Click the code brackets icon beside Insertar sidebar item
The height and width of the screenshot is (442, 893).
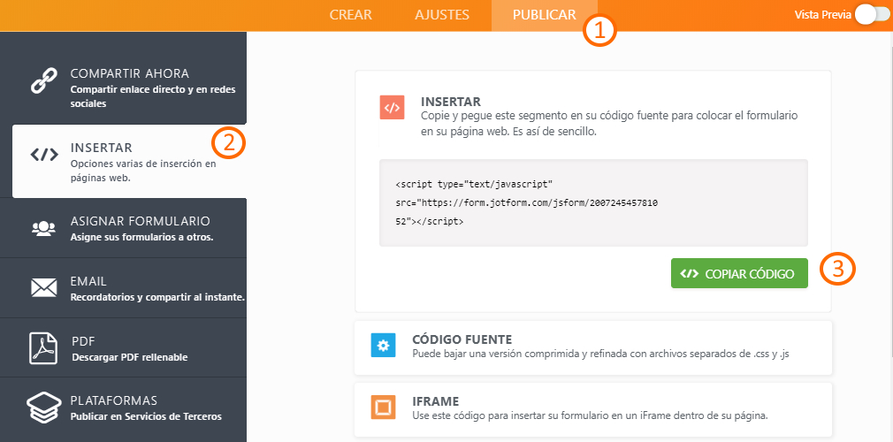click(x=43, y=155)
